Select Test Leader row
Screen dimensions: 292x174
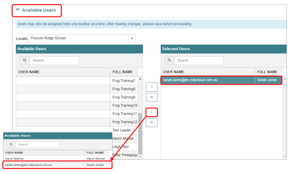(77, 130)
